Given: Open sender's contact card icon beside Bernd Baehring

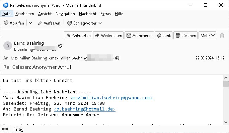Looking at the screenshot, I should click(60, 46).
